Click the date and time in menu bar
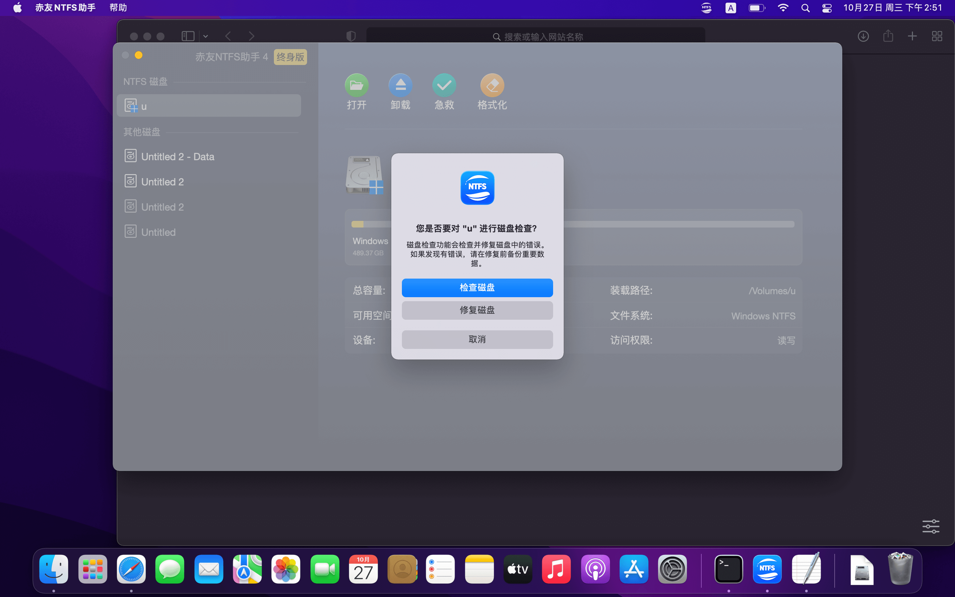This screenshot has width=955, height=597. click(x=893, y=8)
